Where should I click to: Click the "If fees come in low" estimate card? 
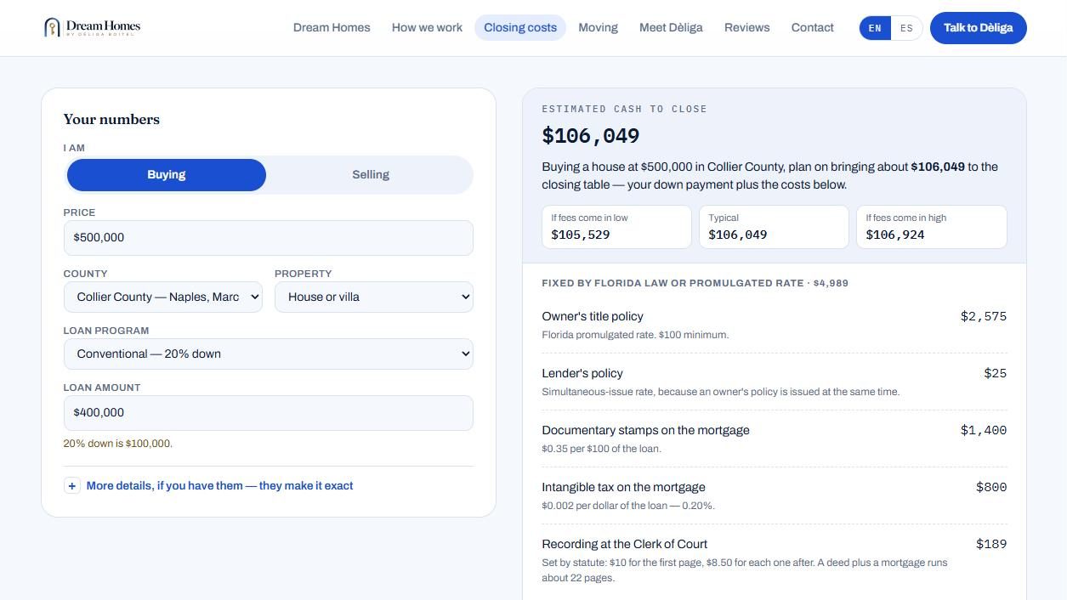coord(616,227)
